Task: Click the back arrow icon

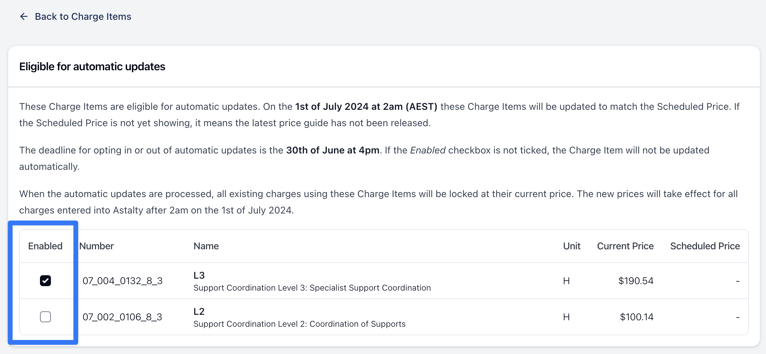Action: [x=24, y=16]
